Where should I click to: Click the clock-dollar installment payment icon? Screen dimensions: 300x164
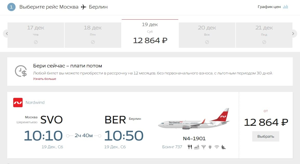[21, 71]
